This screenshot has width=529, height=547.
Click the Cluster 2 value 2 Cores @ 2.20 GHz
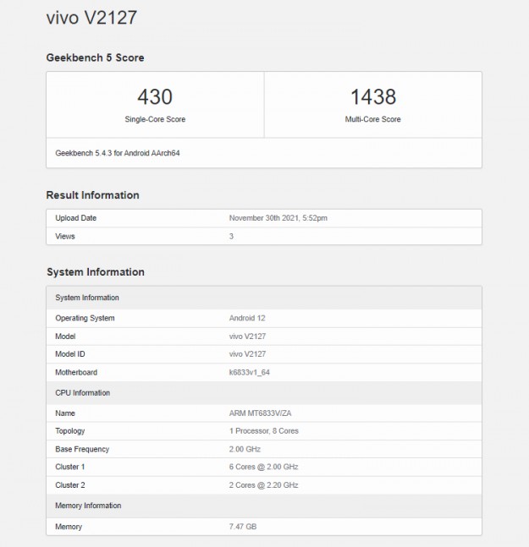tap(263, 485)
